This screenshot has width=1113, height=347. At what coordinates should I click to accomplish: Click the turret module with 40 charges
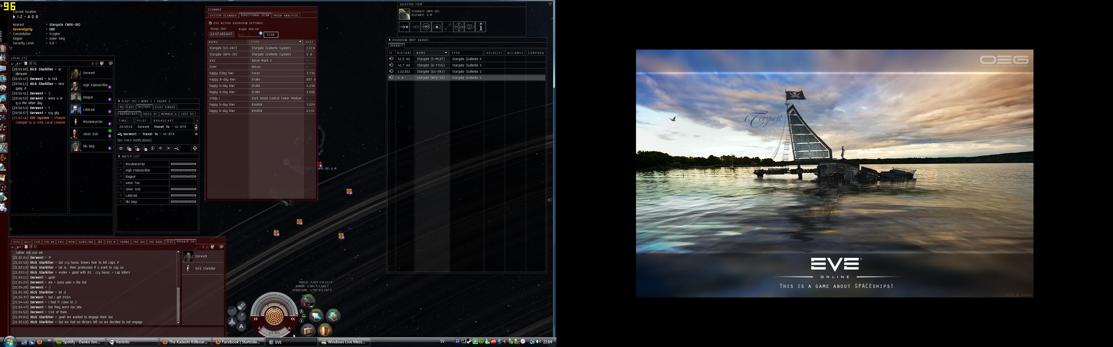pos(308,302)
